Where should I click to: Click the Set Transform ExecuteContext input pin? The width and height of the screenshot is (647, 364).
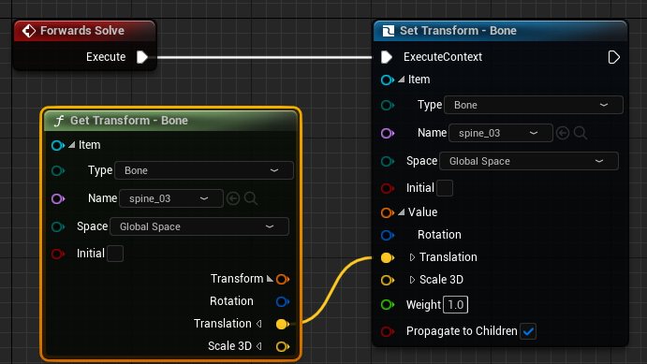pos(386,57)
